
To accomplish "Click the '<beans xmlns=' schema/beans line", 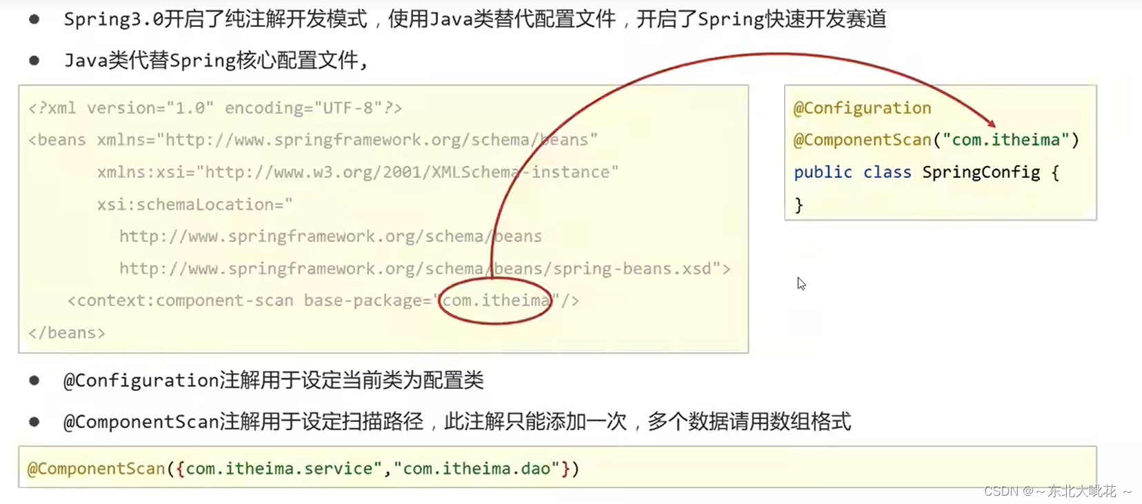I will 312,140.
